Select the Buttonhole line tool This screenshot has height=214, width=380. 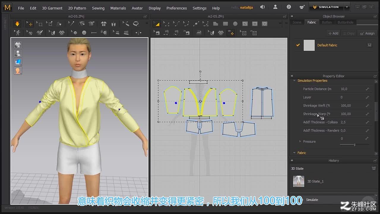pos(94,33)
